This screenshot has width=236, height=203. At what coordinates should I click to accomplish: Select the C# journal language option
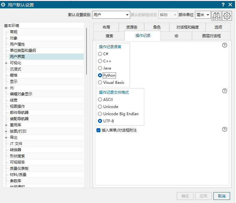[100, 54]
